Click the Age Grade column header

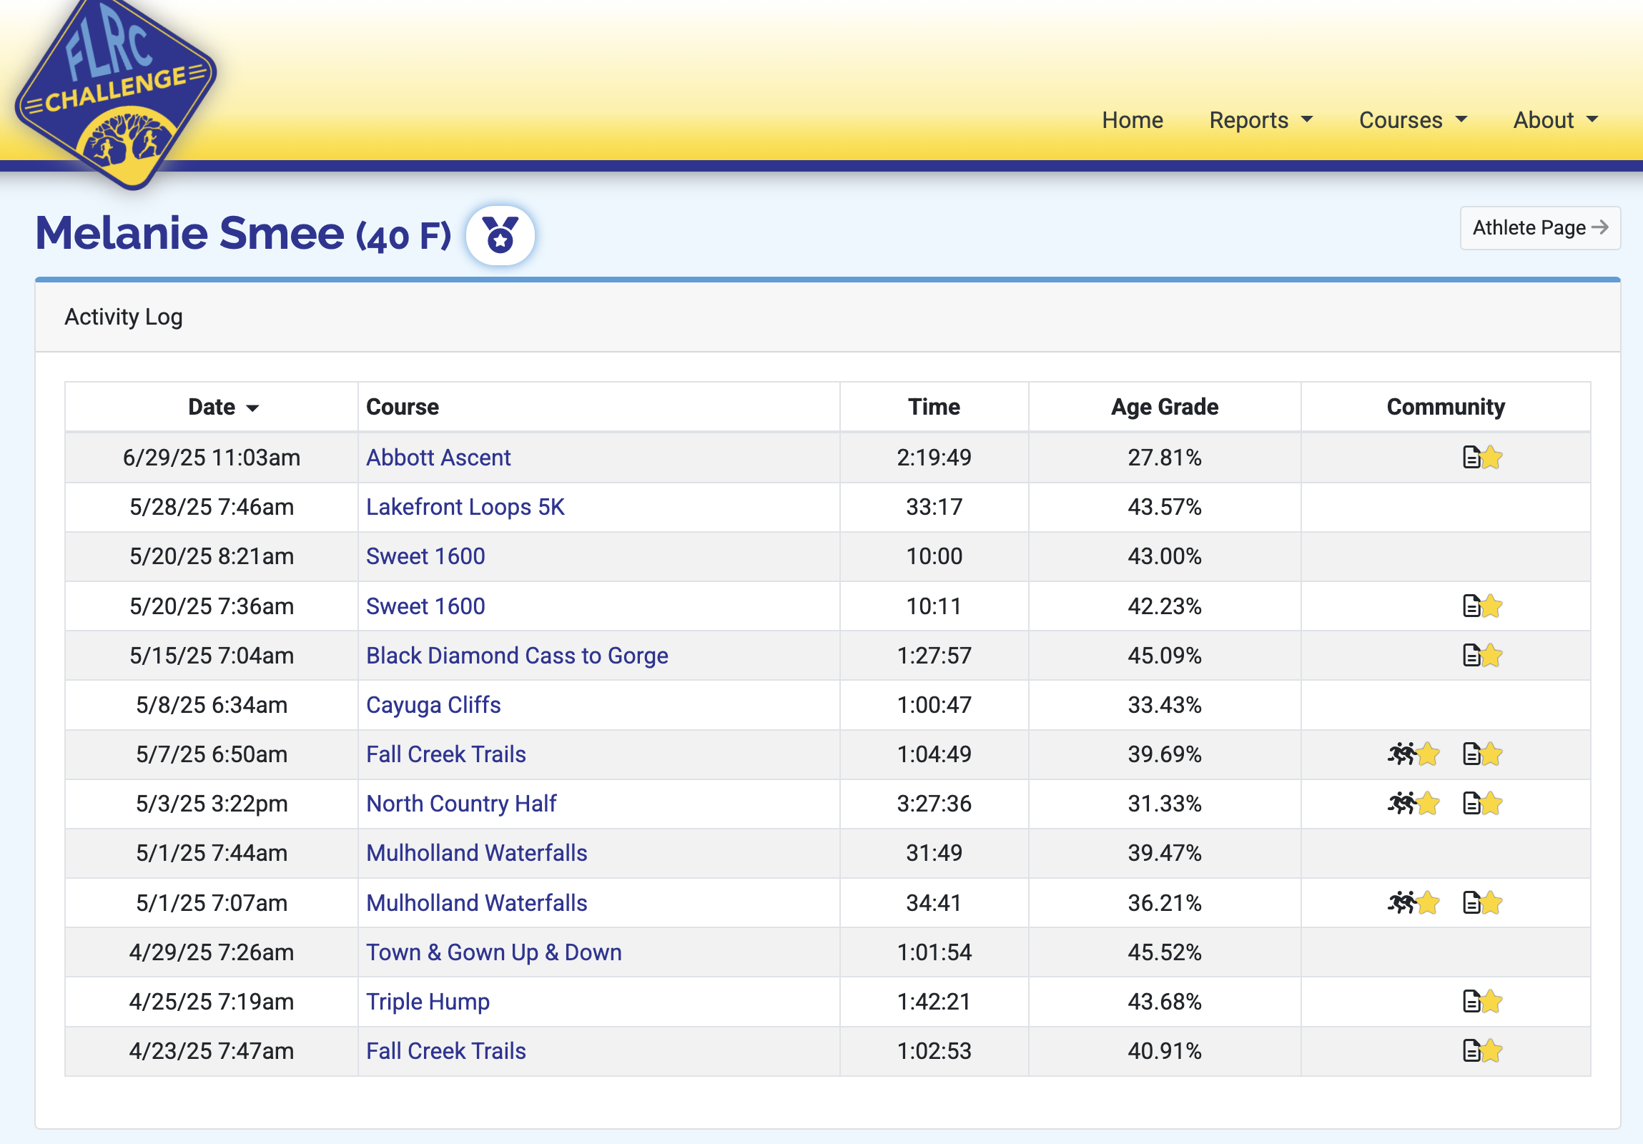1164,407
